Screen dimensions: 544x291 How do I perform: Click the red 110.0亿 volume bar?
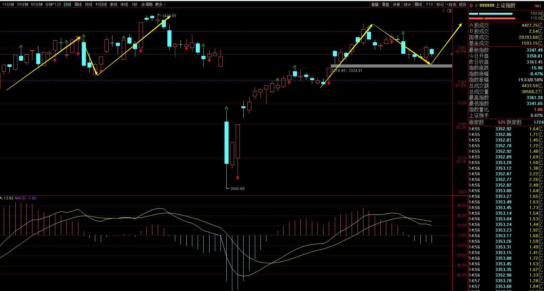(492, 18)
